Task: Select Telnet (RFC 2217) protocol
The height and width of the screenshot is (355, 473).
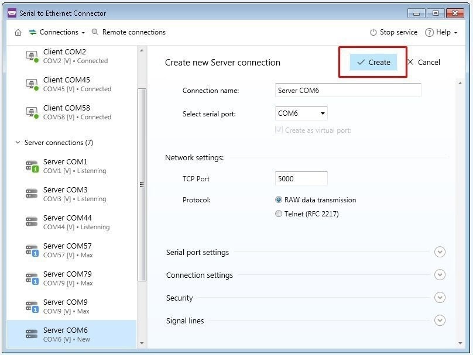Action: (x=279, y=214)
